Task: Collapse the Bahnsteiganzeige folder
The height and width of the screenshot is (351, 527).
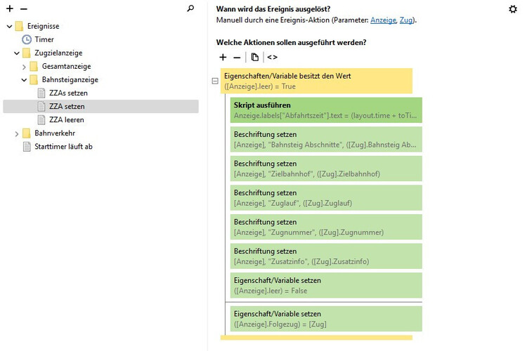Action: pyautogui.click(x=24, y=80)
